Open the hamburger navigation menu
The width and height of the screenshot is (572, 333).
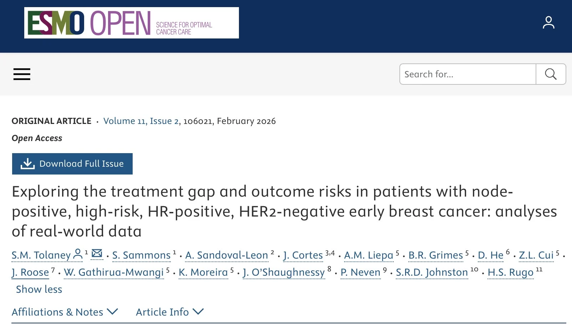[22, 74]
